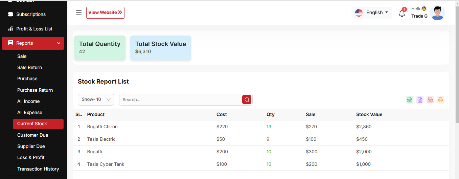Click the red search magnifier button
The width and height of the screenshot is (459, 179).
(x=247, y=99)
